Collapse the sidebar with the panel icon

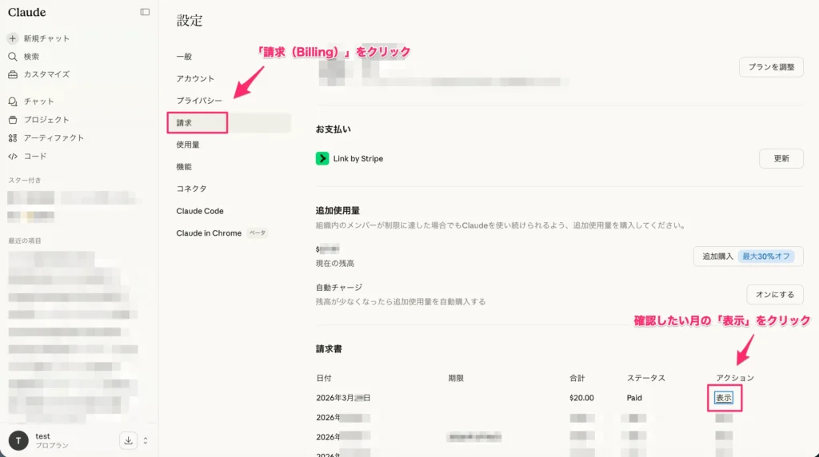coord(145,12)
